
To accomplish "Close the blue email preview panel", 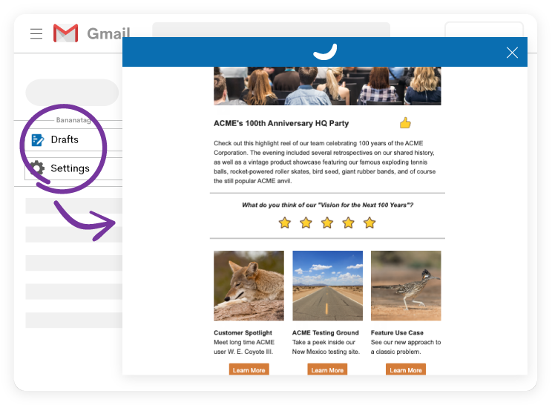I will [512, 53].
